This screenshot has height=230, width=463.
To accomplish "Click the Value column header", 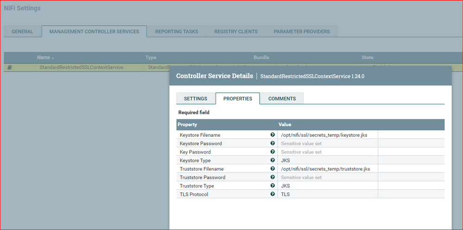I will pos(285,125).
